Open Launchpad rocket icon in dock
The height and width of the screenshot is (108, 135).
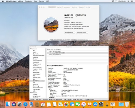coord(20,104)
